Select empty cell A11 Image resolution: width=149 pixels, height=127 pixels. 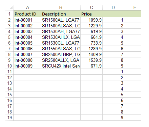[27, 72]
